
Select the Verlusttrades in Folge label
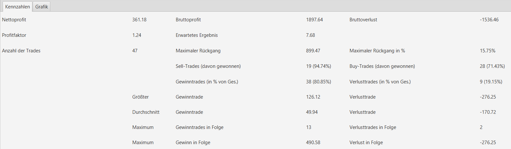click(373, 127)
